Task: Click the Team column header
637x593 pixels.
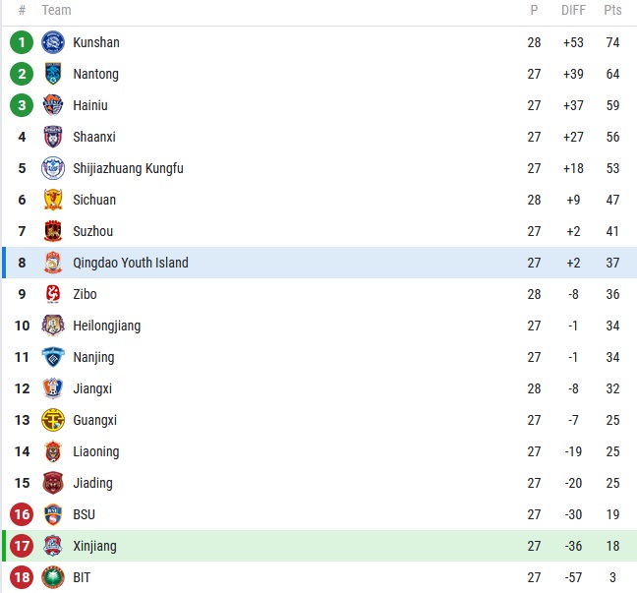Action: [56, 10]
